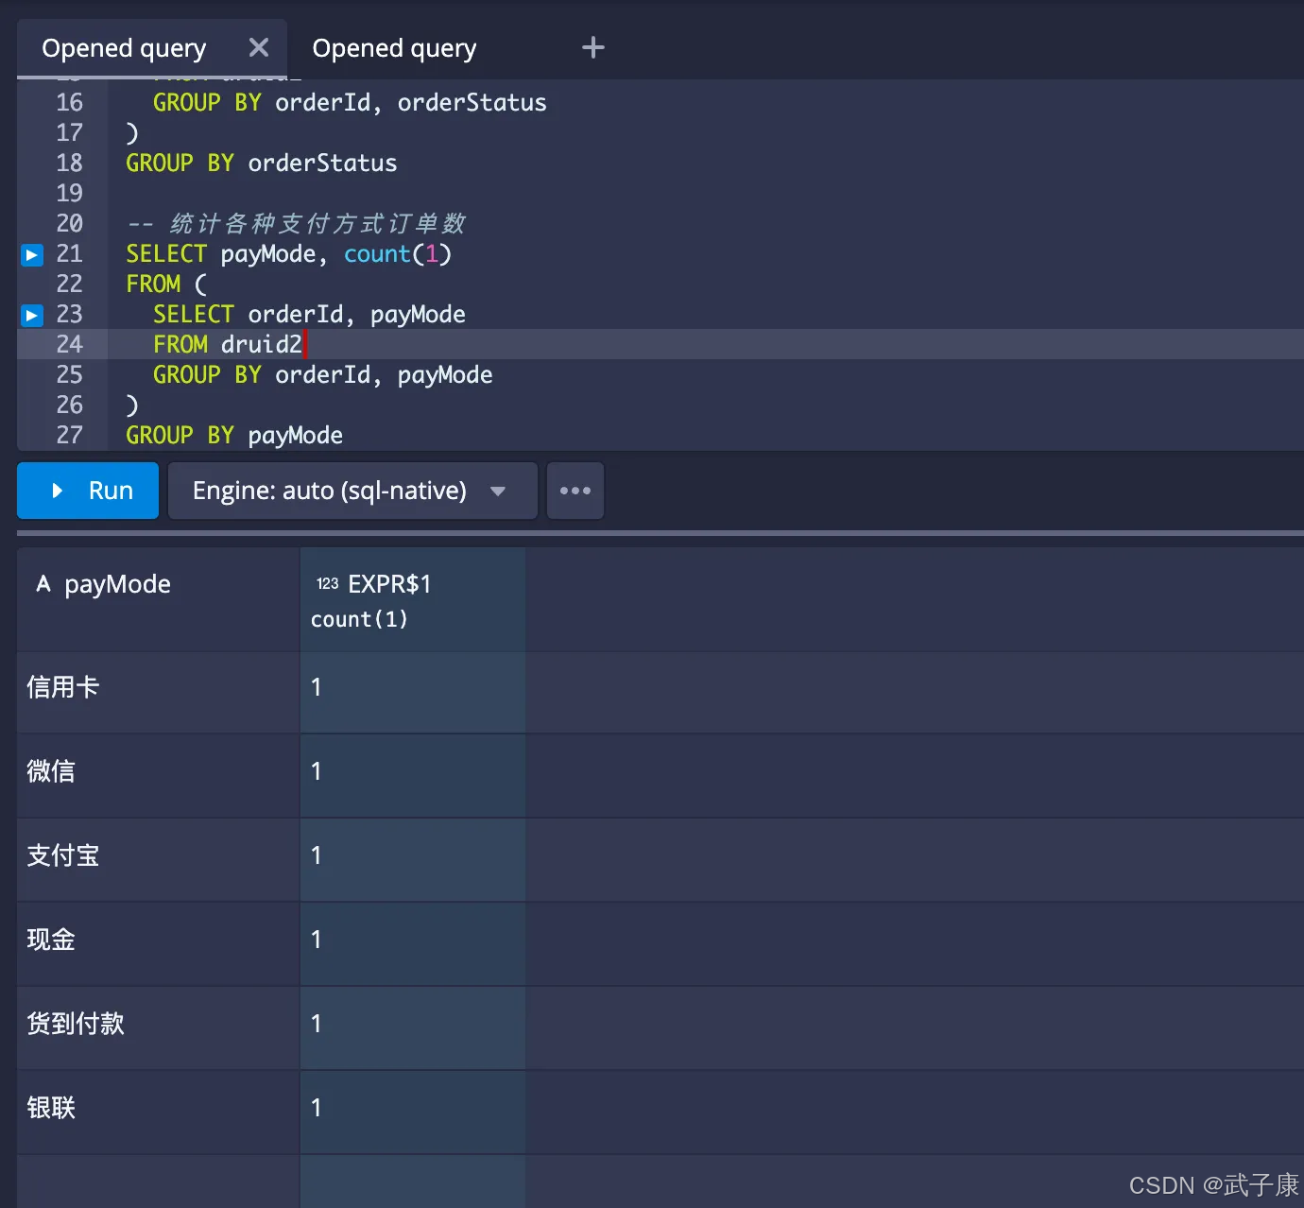This screenshot has width=1304, height=1208.
Task: Click line number 27 in the gutter
Action: click(69, 435)
